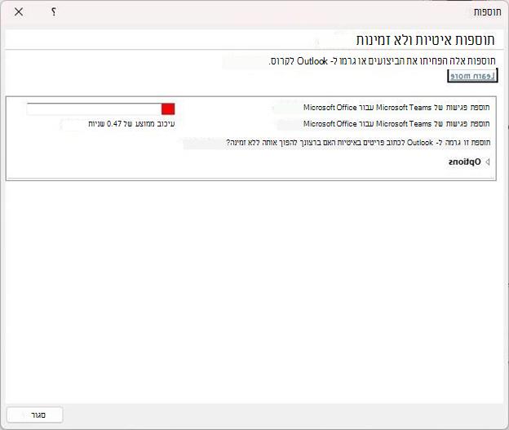The height and width of the screenshot is (430, 509).
Task: Expand the Options disclosure triangle
Action: (x=487, y=162)
